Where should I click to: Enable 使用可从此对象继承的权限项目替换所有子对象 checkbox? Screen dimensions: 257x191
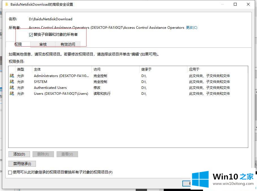point(10,172)
